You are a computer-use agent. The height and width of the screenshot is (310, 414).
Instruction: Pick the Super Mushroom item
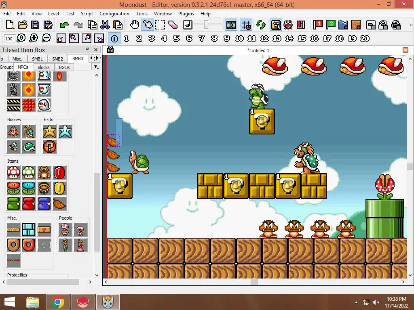[13, 173]
